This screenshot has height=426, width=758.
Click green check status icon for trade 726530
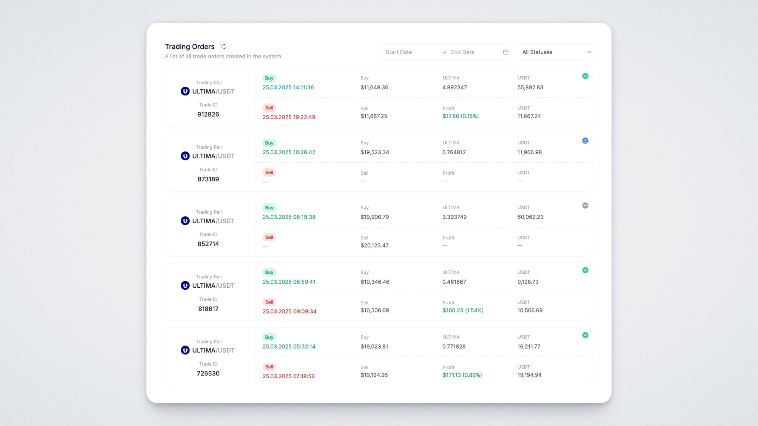pyautogui.click(x=585, y=335)
